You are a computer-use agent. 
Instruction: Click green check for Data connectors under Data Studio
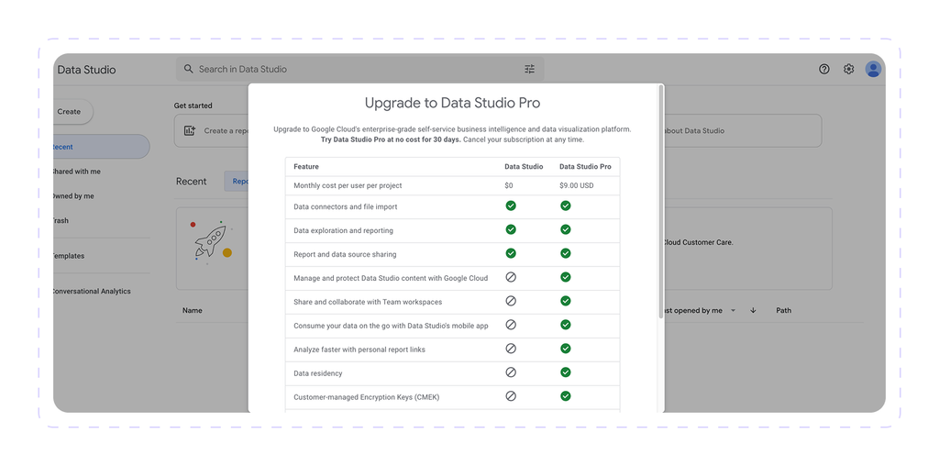[511, 206]
